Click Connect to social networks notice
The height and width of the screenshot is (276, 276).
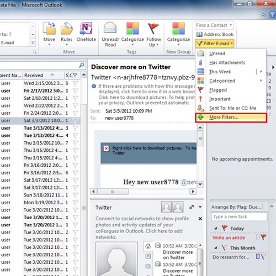click(x=142, y=228)
